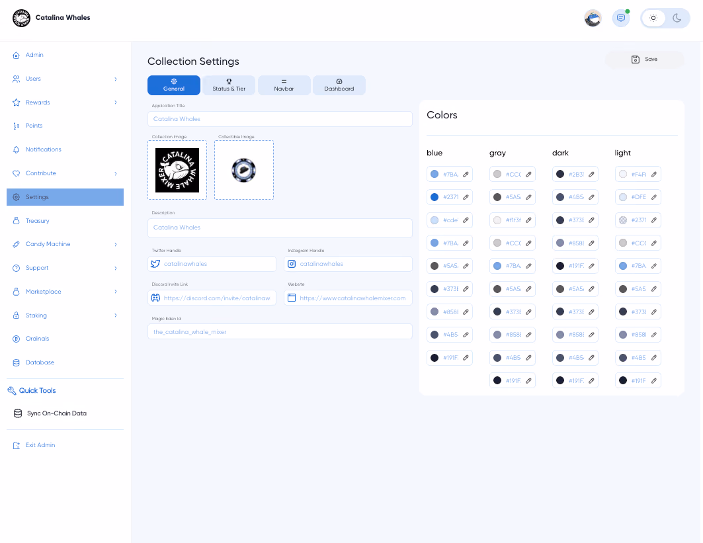The height and width of the screenshot is (543, 703).
Task: Open Settings in the sidebar
Action: pyautogui.click(x=65, y=197)
